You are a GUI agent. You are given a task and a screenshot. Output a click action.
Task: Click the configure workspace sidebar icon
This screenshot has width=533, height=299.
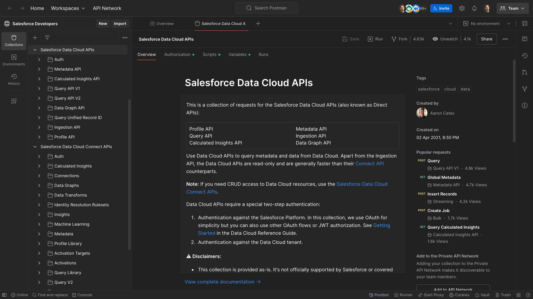14,101
